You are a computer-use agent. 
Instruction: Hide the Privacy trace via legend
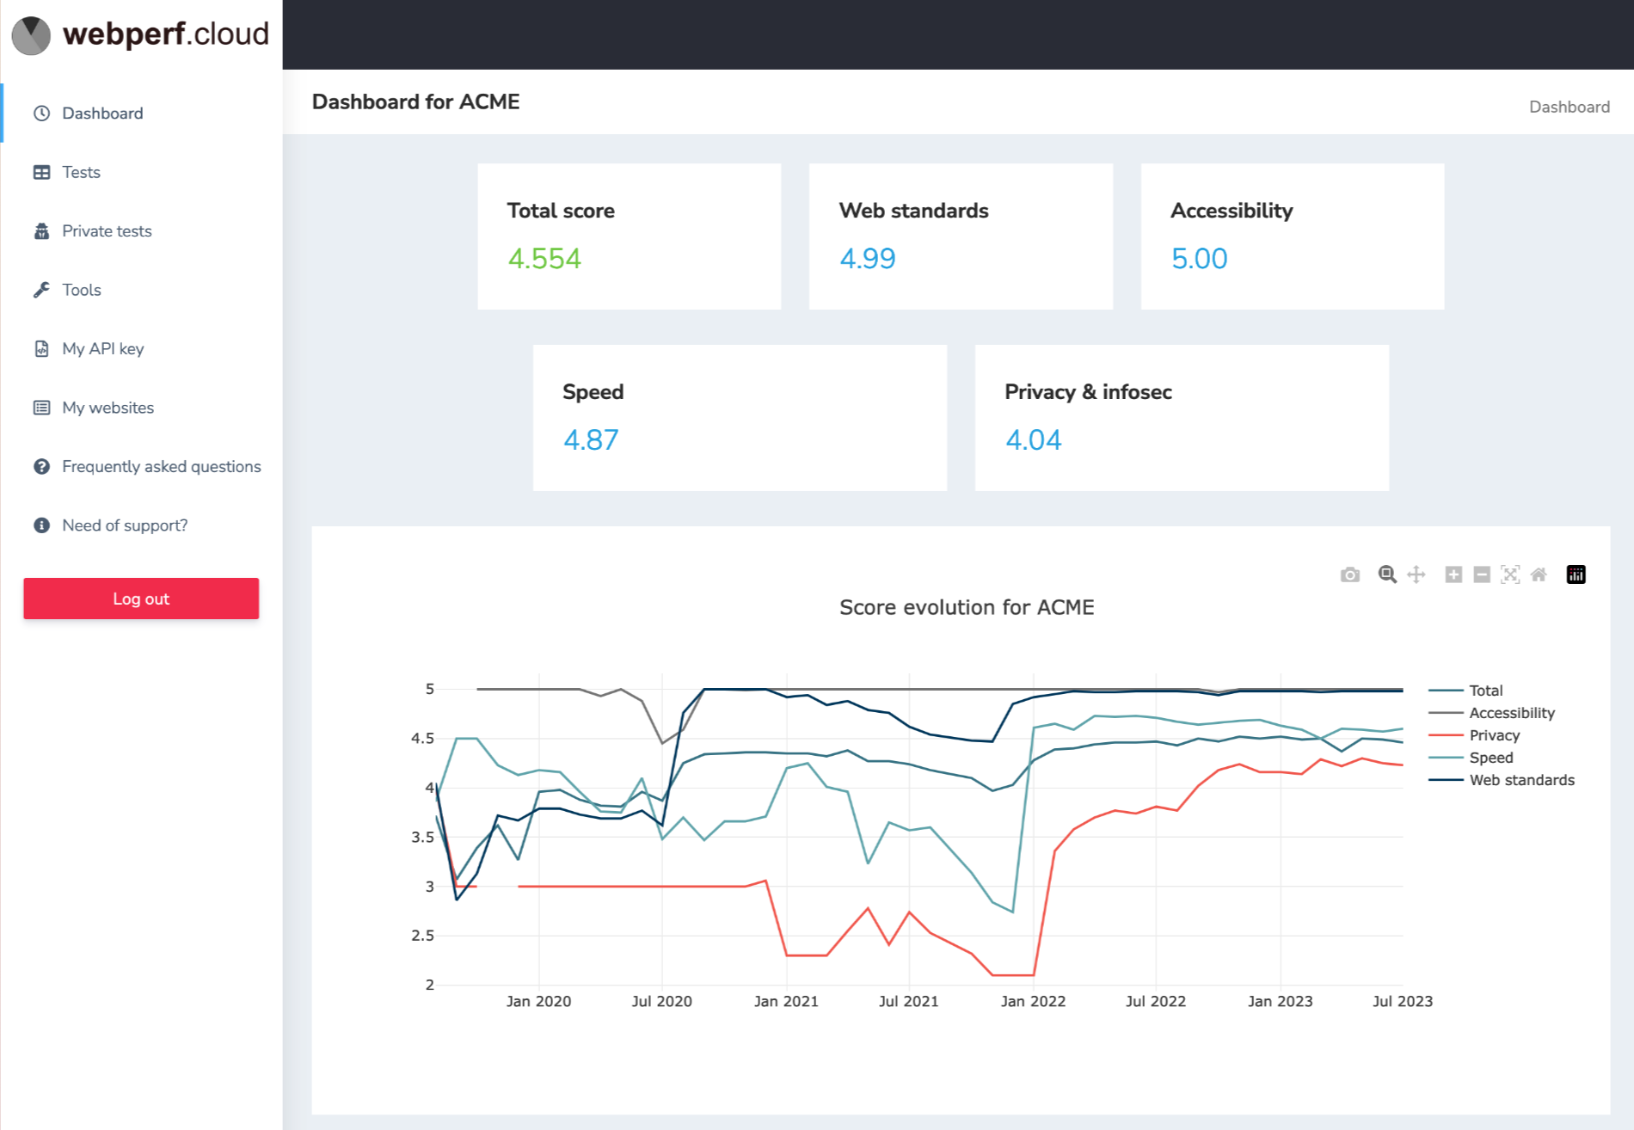coord(1494,734)
